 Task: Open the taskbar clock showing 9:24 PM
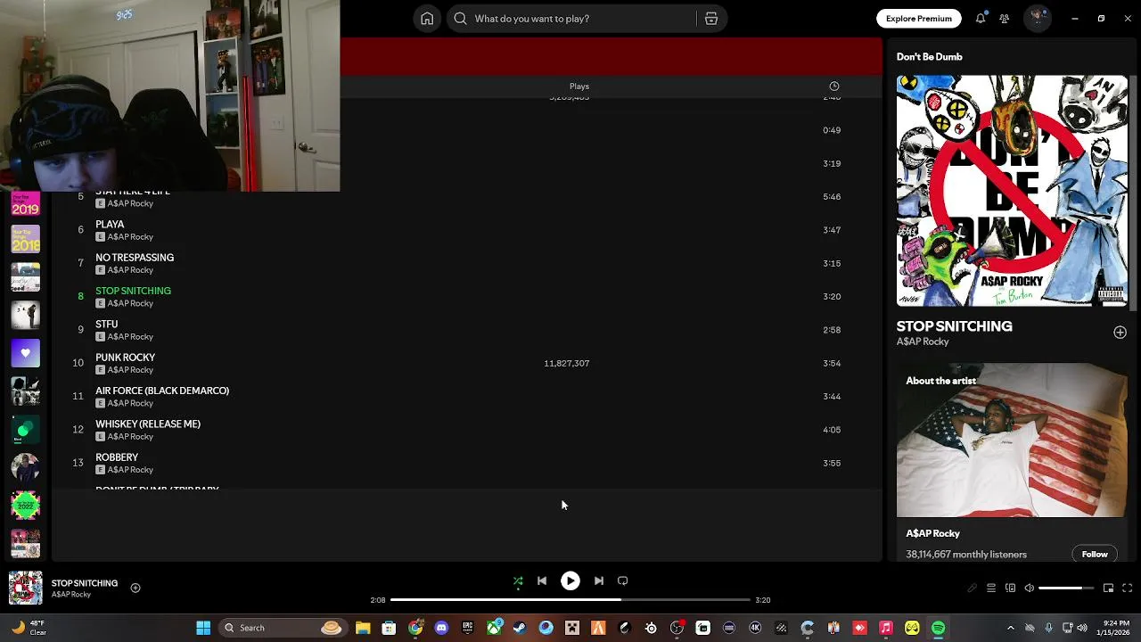coord(1114,628)
